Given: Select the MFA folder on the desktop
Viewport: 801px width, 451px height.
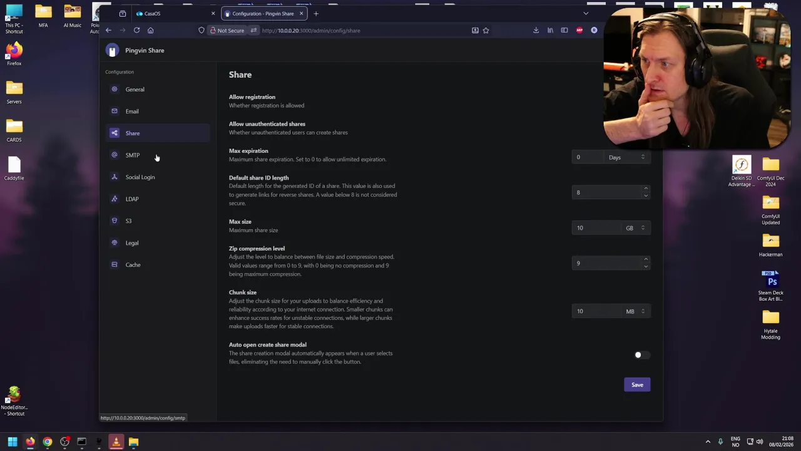Looking at the screenshot, I should coord(43,16).
